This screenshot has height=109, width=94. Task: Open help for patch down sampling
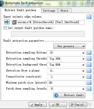click(x=89, y=89)
